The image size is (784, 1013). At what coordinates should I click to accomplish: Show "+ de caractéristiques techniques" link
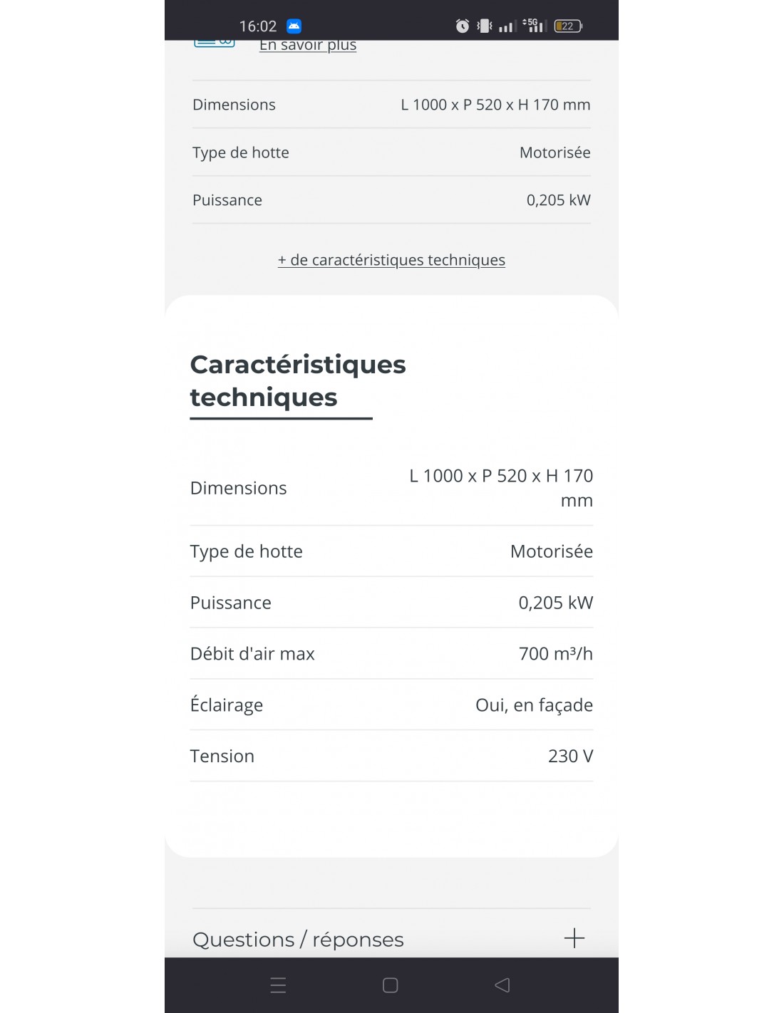(x=391, y=260)
